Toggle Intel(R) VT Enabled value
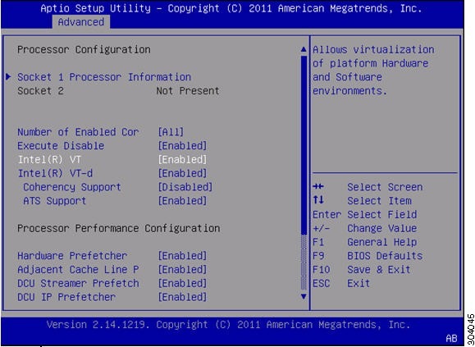Viewport: 475px width, 347px height. point(182,160)
